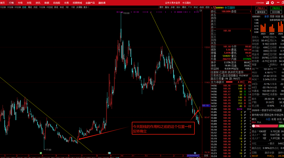Click the 现价 101.18 price value
Viewport: 284px width, 158px height.
tap(227, 47)
